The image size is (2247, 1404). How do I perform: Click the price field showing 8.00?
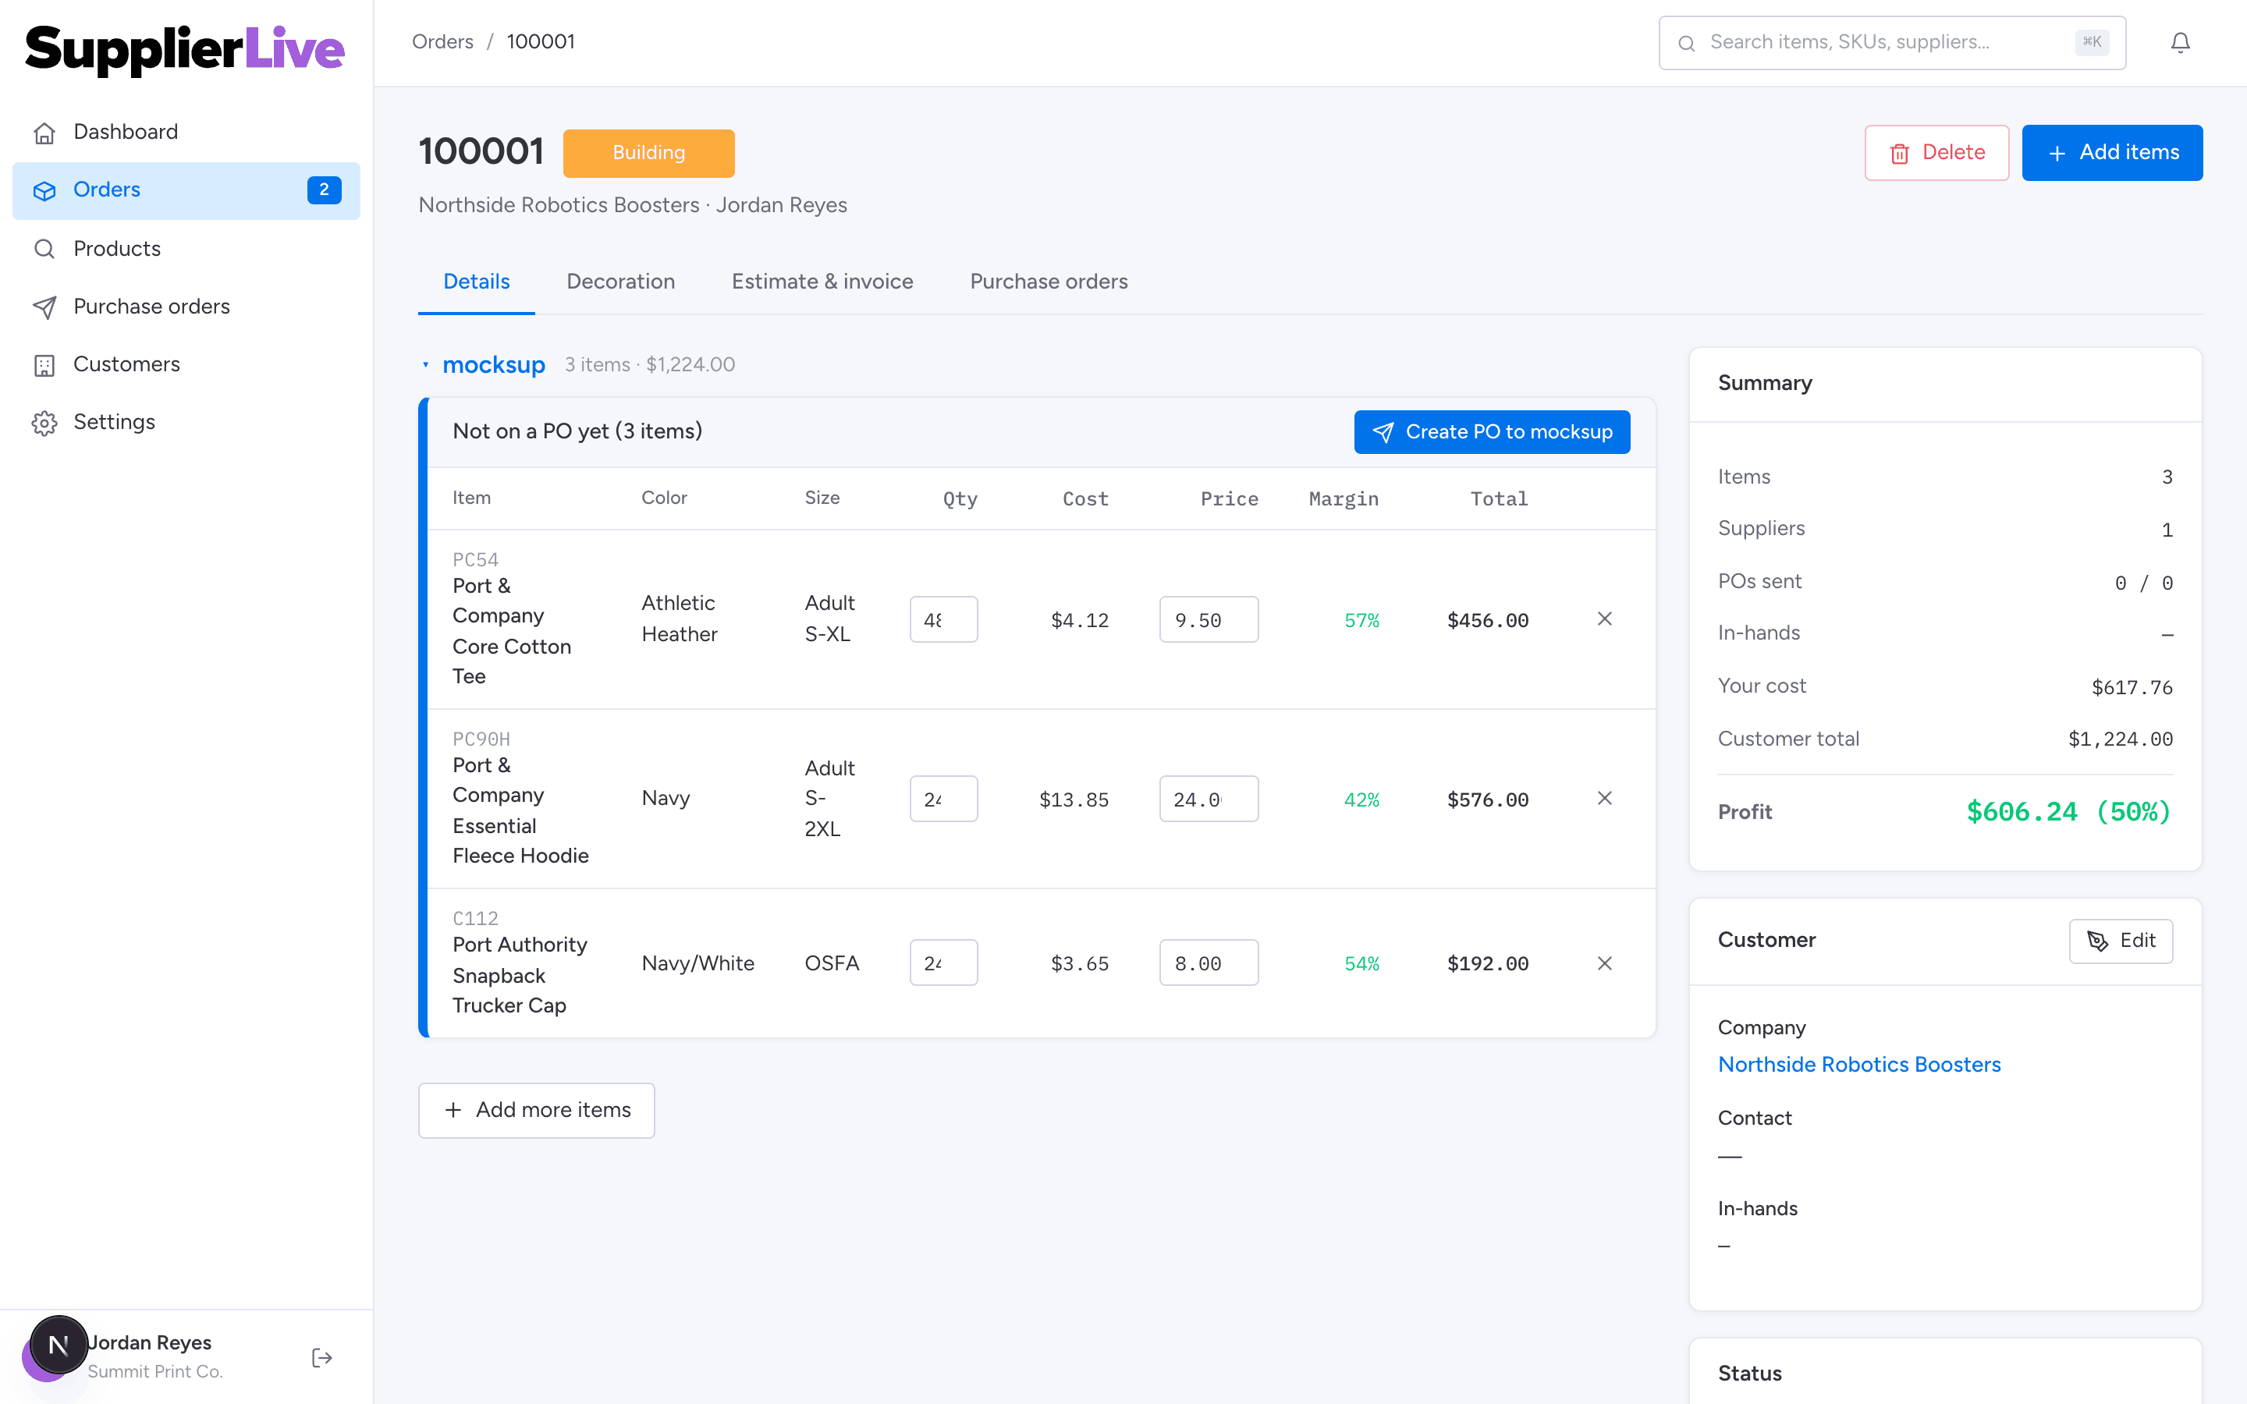pyautogui.click(x=1208, y=963)
